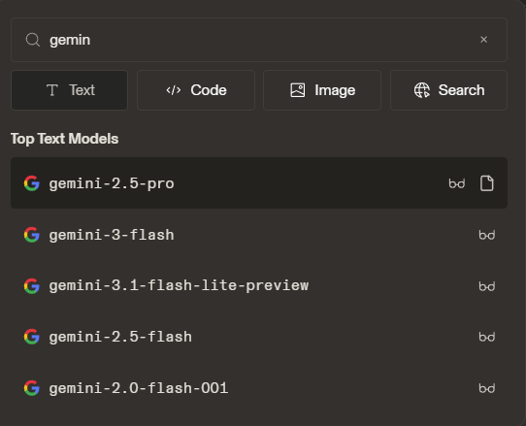Click Google logo beside gemini-3-flash
This screenshot has height=426, width=526.
coord(32,235)
